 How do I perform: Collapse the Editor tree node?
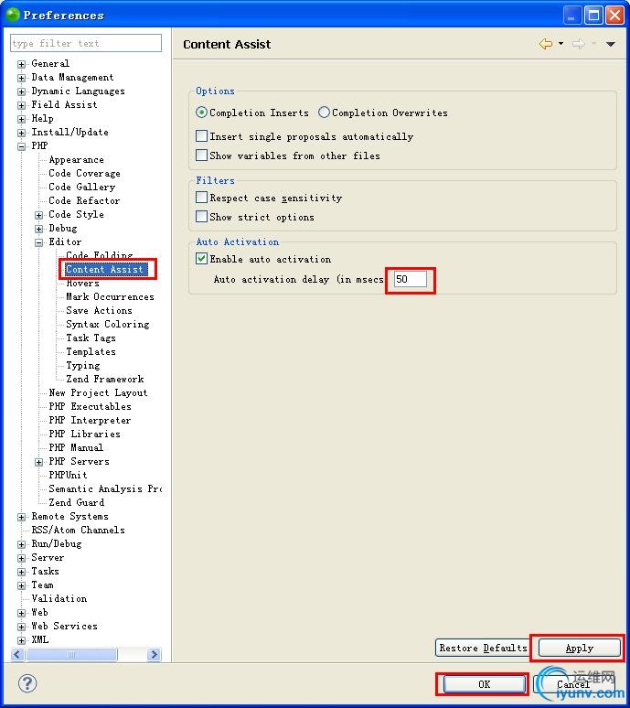(x=38, y=242)
